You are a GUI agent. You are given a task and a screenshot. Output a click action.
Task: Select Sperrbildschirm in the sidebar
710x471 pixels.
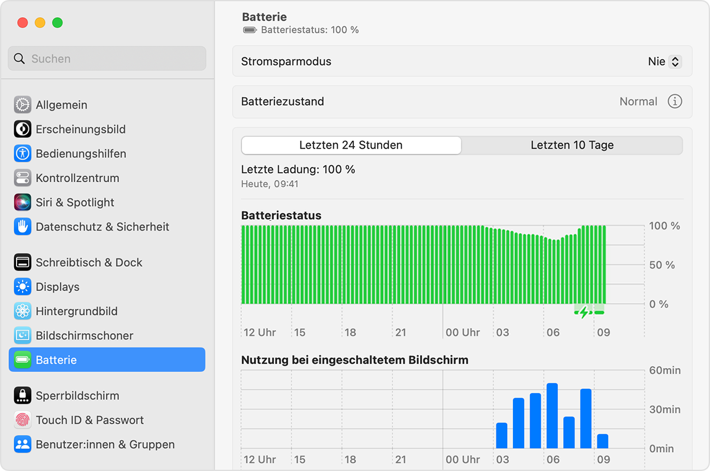pyautogui.click(x=77, y=396)
